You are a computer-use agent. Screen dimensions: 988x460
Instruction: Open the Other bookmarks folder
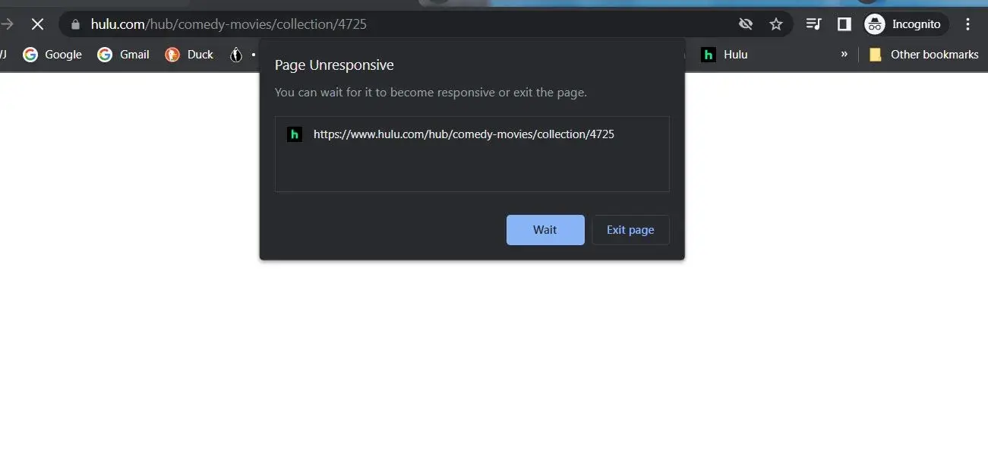click(923, 55)
